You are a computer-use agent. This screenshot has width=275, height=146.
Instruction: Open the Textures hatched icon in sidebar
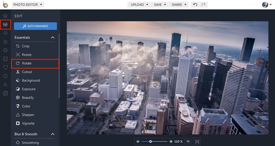pyautogui.click(x=5, y=93)
